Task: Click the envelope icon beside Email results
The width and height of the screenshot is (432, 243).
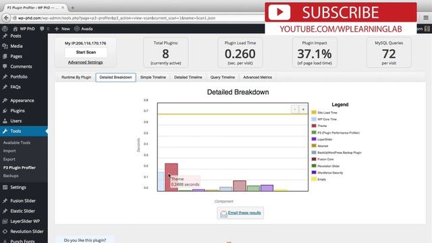Action: tap(223, 213)
